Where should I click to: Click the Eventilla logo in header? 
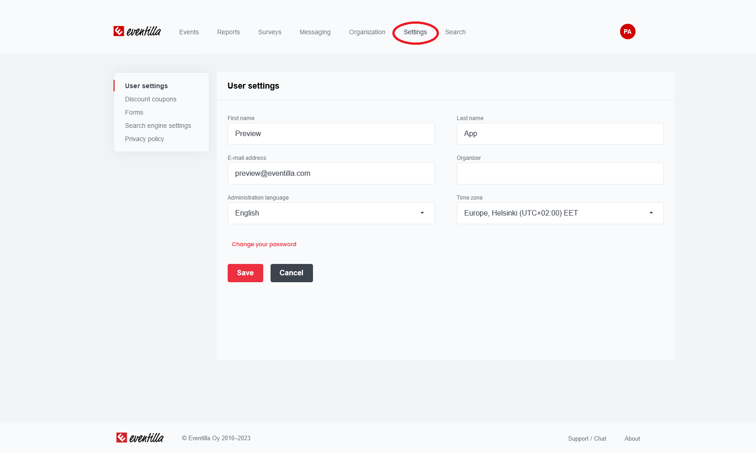137,31
